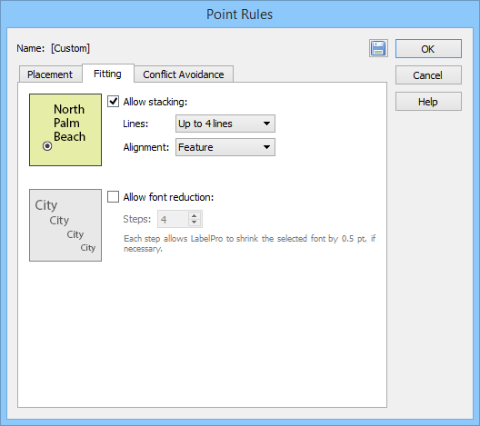The image size is (480, 426).
Task: Decrease Steps with the down spinner arrow
Action: coord(194,223)
